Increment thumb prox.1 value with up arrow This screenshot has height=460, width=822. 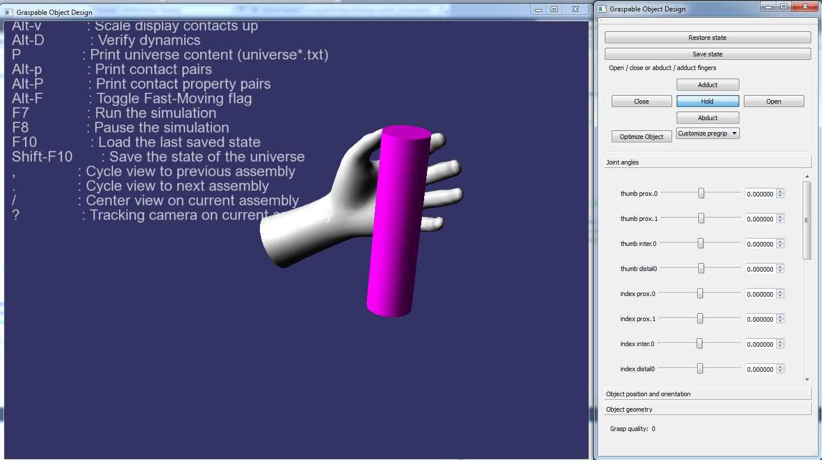780,216
